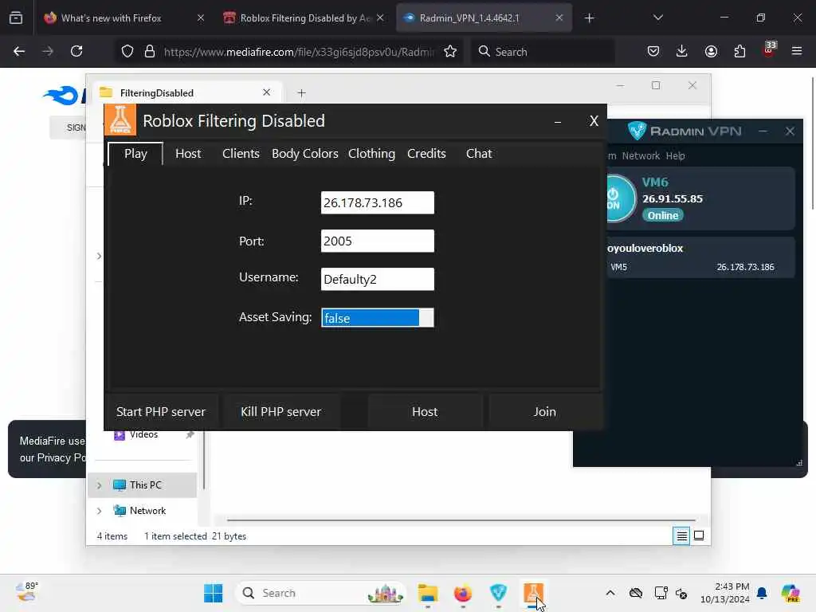
Task: Open File Explorer from the taskbar
Action: (x=428, y=593)
